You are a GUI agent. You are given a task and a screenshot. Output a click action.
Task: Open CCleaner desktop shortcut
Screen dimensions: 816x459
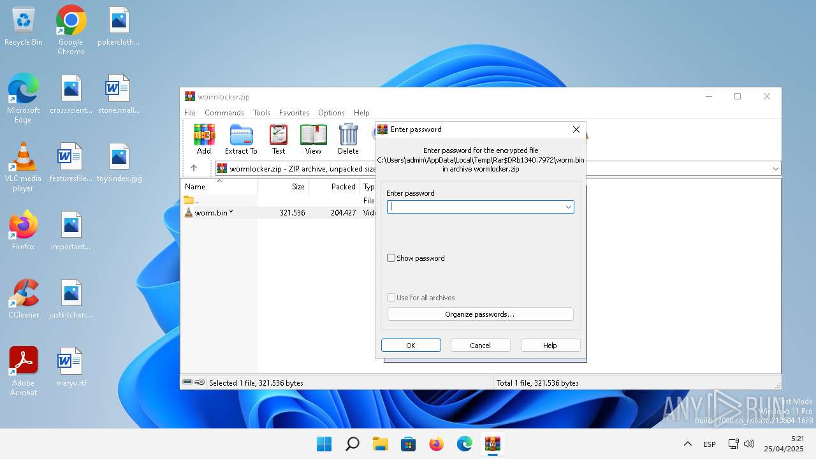click(24, 298)
